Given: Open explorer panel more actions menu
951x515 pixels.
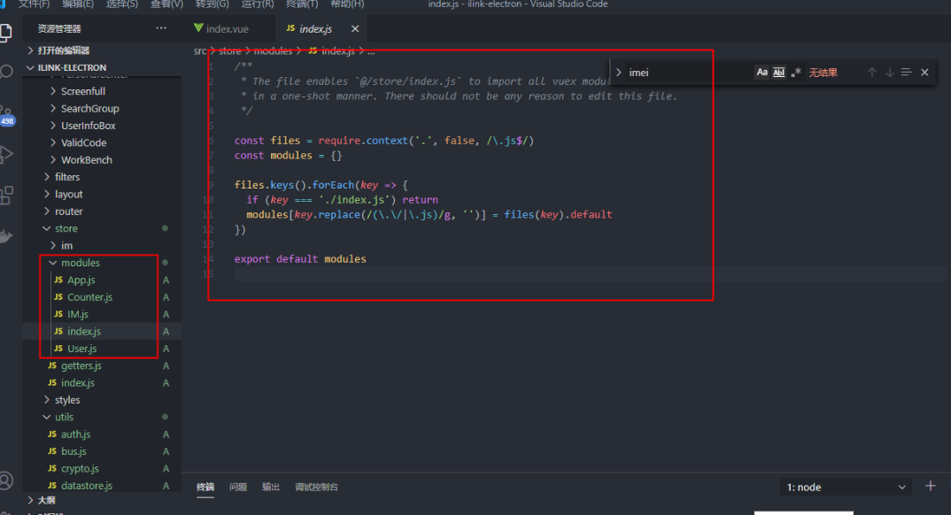Looking at the screenshot, I should pyautogui.click(x=161, y=27).
